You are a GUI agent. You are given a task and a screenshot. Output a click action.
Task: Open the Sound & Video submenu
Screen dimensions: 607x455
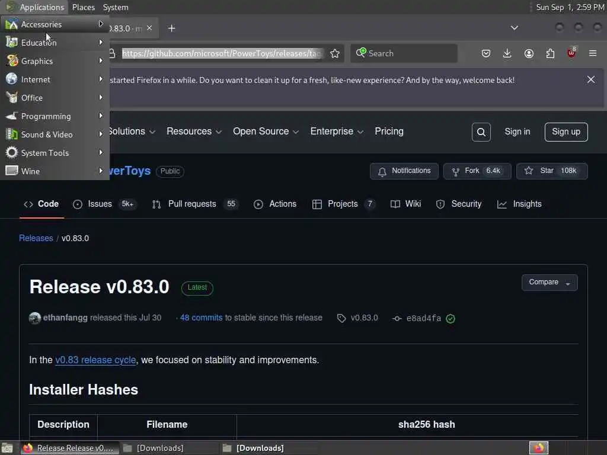point(55,134)
